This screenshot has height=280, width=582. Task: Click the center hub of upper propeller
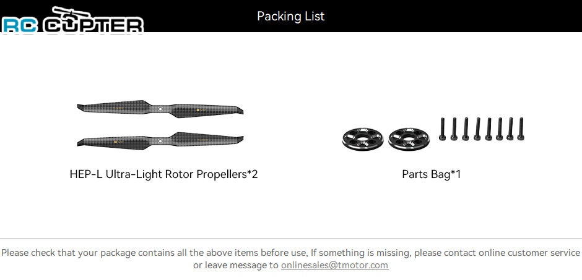pos(160,109)
